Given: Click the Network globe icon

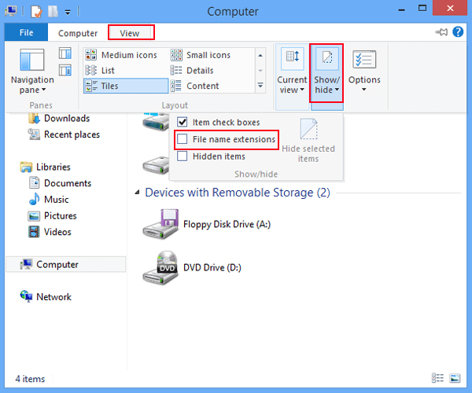Looking at the screenshot, I should click(x=26, y=296).
